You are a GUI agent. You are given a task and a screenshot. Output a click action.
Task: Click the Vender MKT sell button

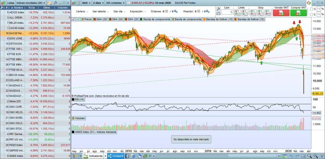tap(281, 13)
